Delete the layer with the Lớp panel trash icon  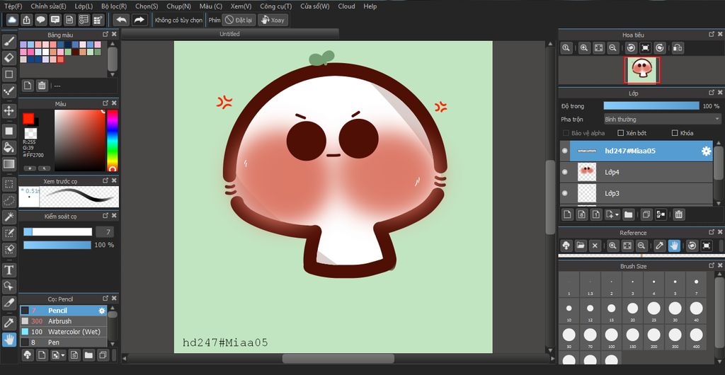pyautogui.click(x=679, y=214)
